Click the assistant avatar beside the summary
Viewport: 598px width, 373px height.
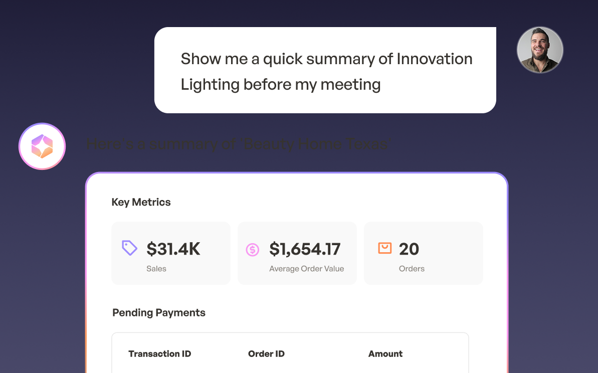pyautogui.click(x=42, y=146)
